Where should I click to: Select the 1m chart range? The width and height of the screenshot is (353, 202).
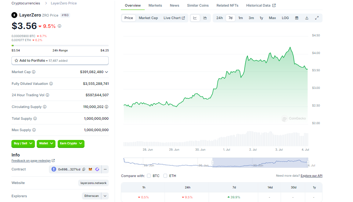click(241, 18)
